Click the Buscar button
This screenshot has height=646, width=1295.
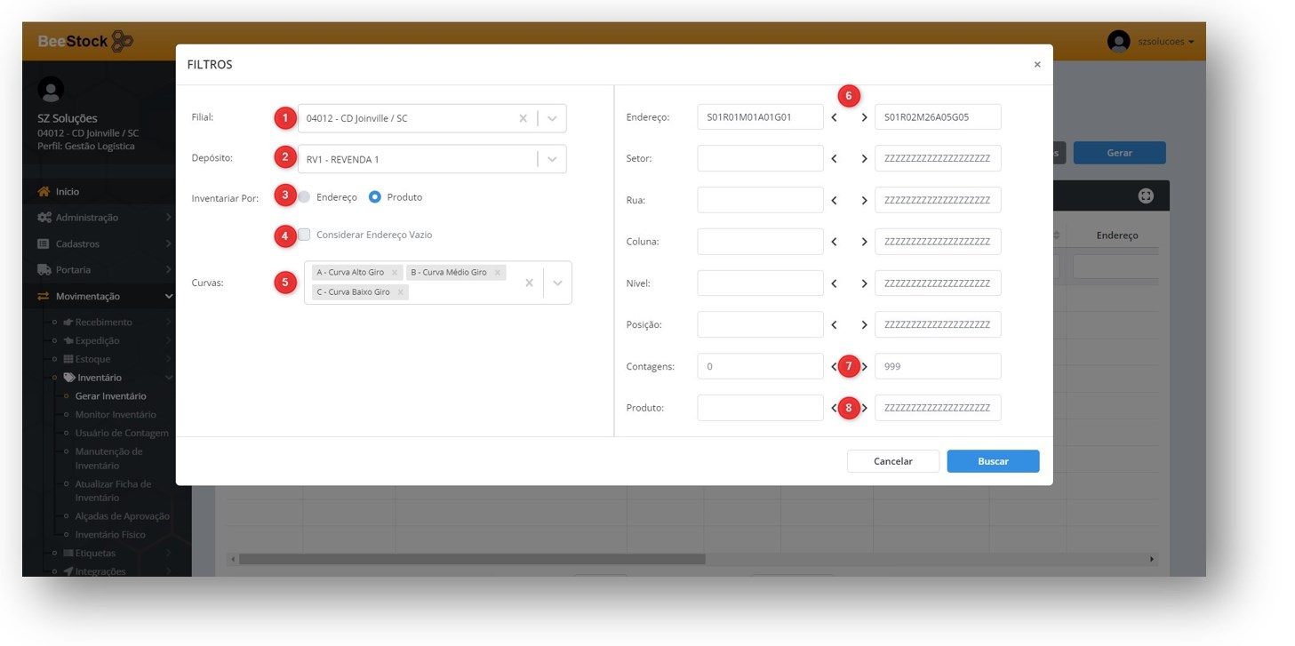coord(992,461)
